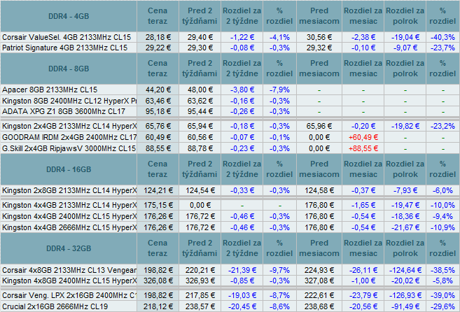Screen dimensions: 460x312
Task: Click the '218,12 €' Crucial current price
Action: (x=158, y=306)
